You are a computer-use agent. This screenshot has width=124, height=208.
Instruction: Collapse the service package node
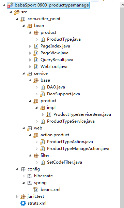tap(24, 74)
